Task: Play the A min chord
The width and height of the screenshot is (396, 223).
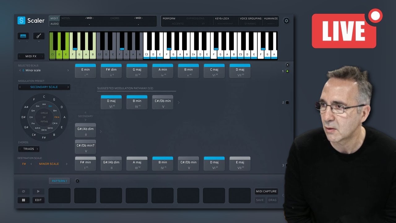Action: 162,71
